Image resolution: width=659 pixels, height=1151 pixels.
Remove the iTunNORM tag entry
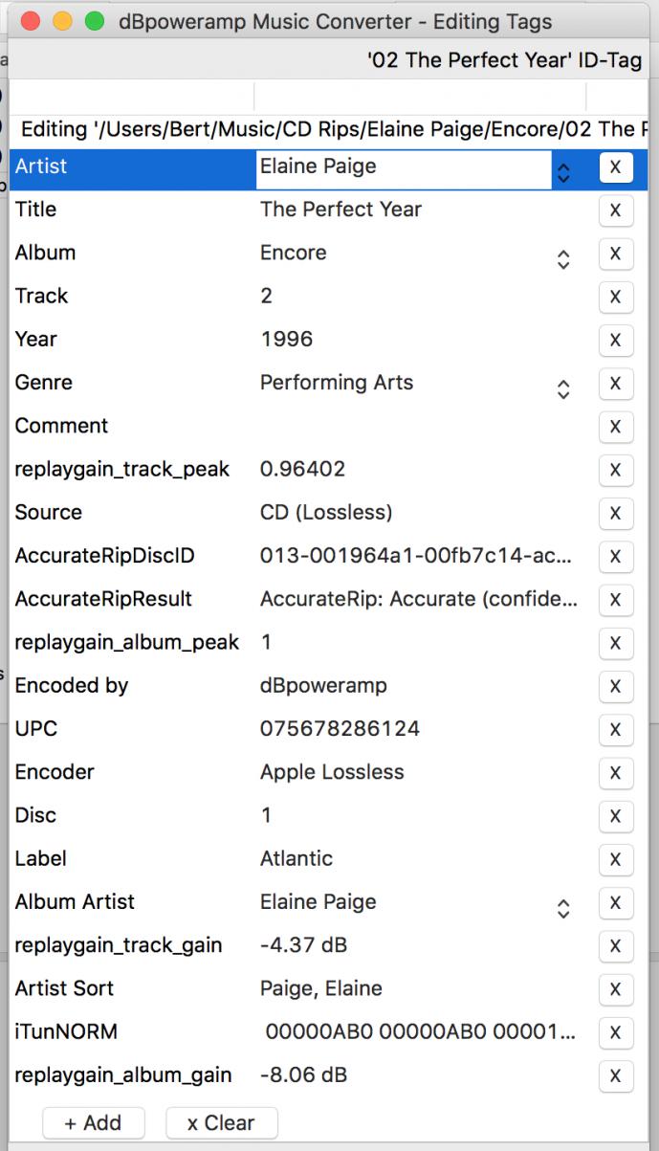click(x=615, y=1032)
